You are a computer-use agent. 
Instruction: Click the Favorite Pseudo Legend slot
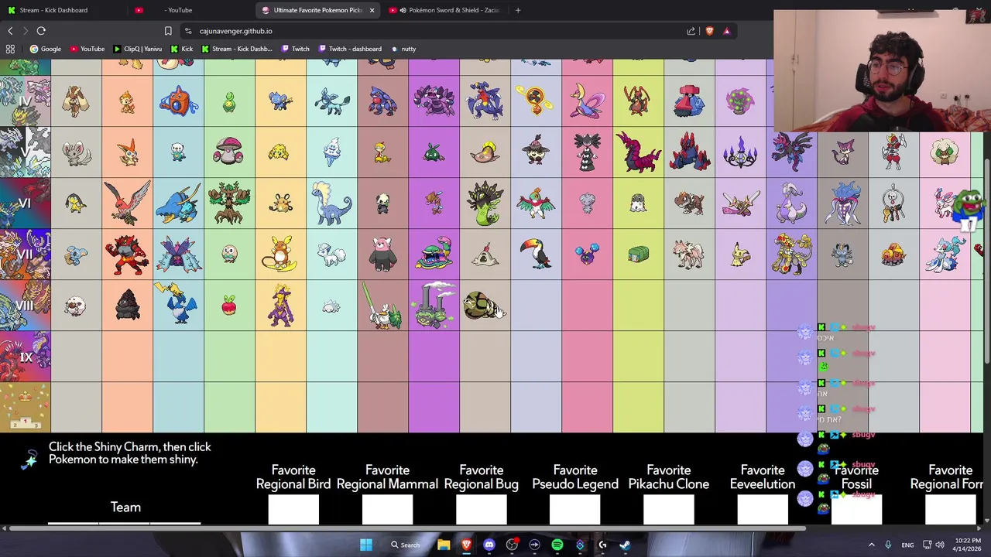575,510
